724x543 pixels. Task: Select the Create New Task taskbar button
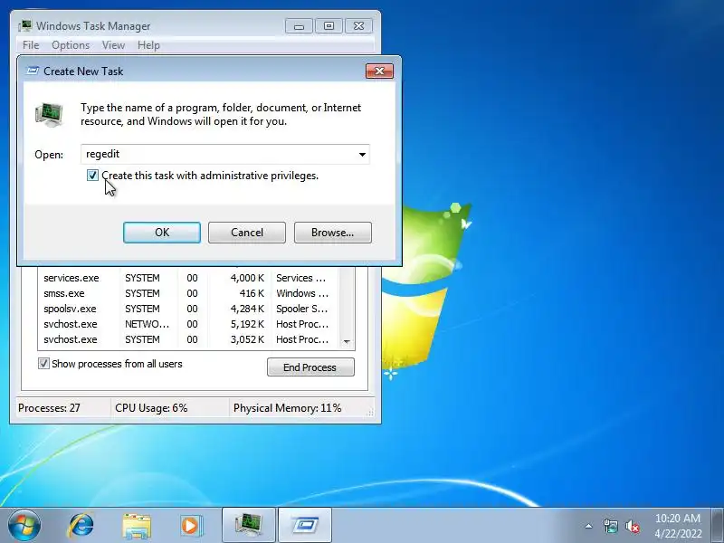[305, 525]
